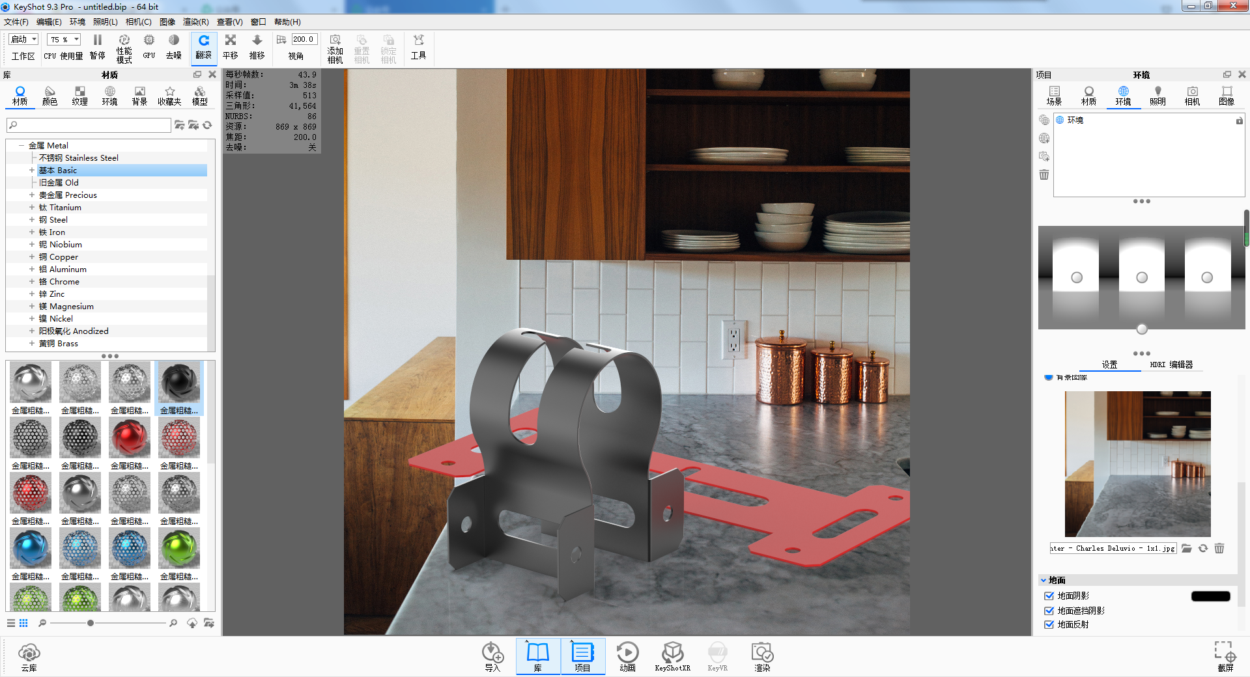Click the Import (导入) icon
This screenshot has width=1250, height=677.
click(492, 657)
